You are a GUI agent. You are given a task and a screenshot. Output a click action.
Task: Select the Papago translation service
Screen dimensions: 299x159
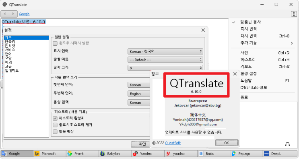[246, 153]
